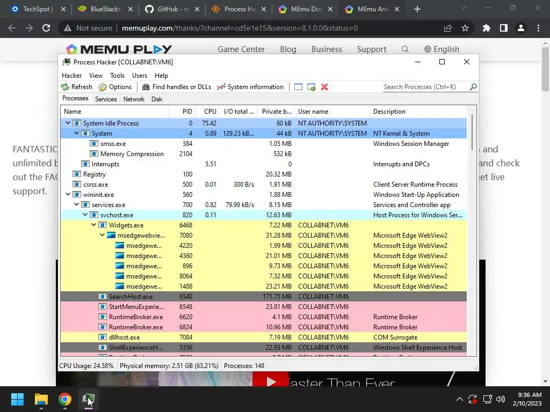Screen dimensions: 550x412
Task: Collapse the svchost.exe tree node
Action: [85, 215]
